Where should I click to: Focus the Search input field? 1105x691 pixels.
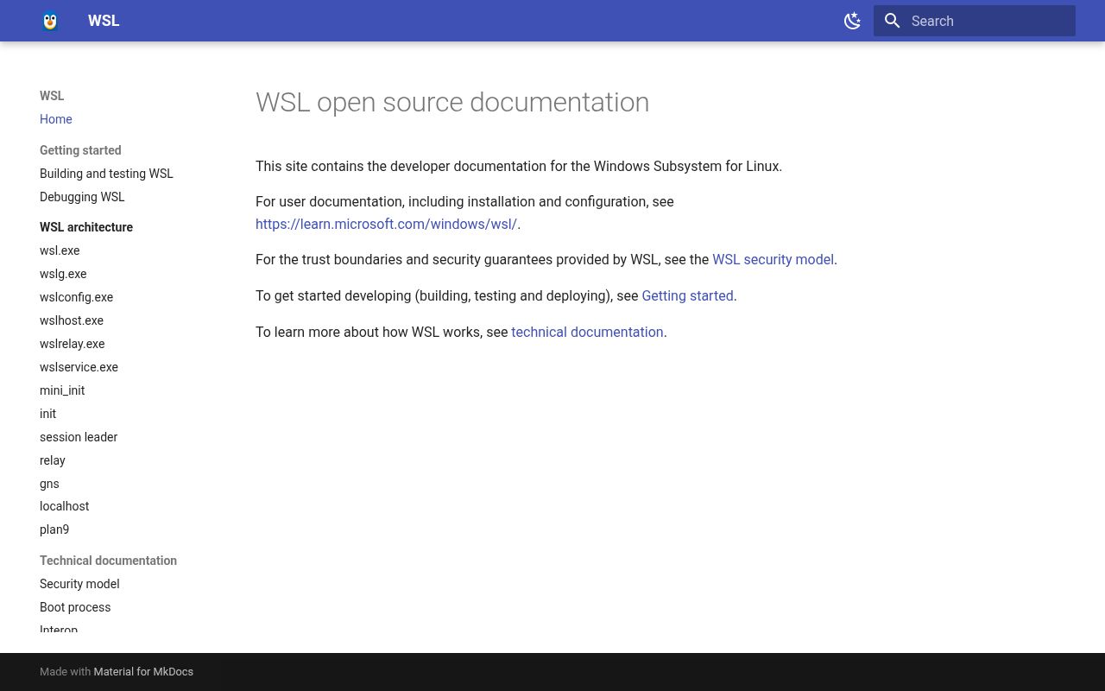point(975,21)
